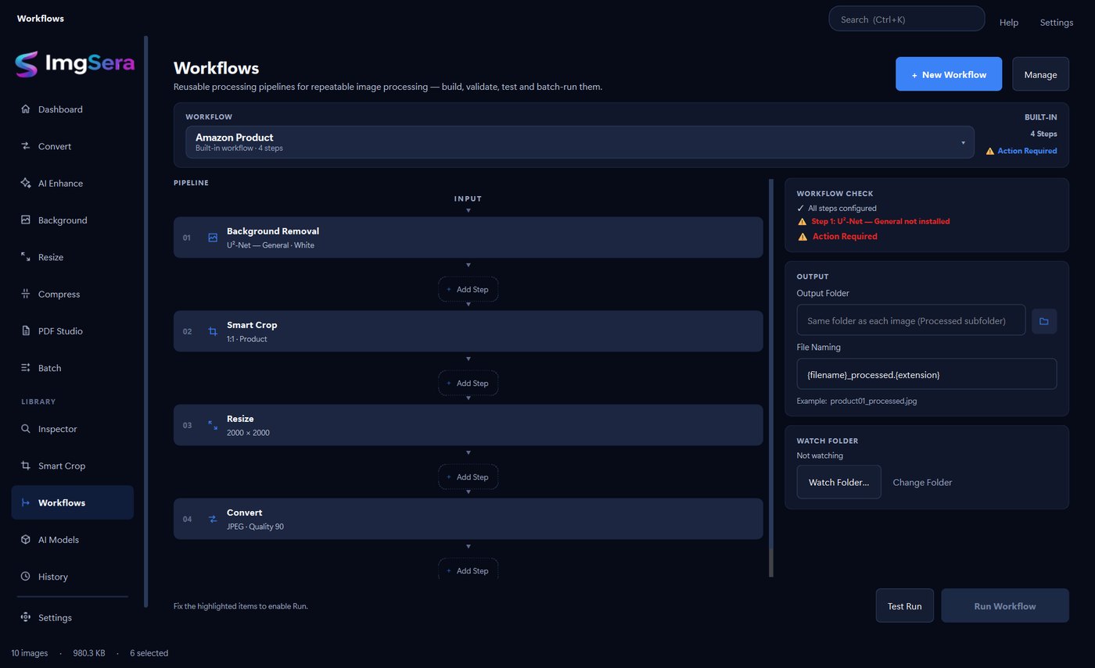The height and width of the screenshot is (668, 1095).
Task: Click the Output Folder path field
Action: coord(910,320)
